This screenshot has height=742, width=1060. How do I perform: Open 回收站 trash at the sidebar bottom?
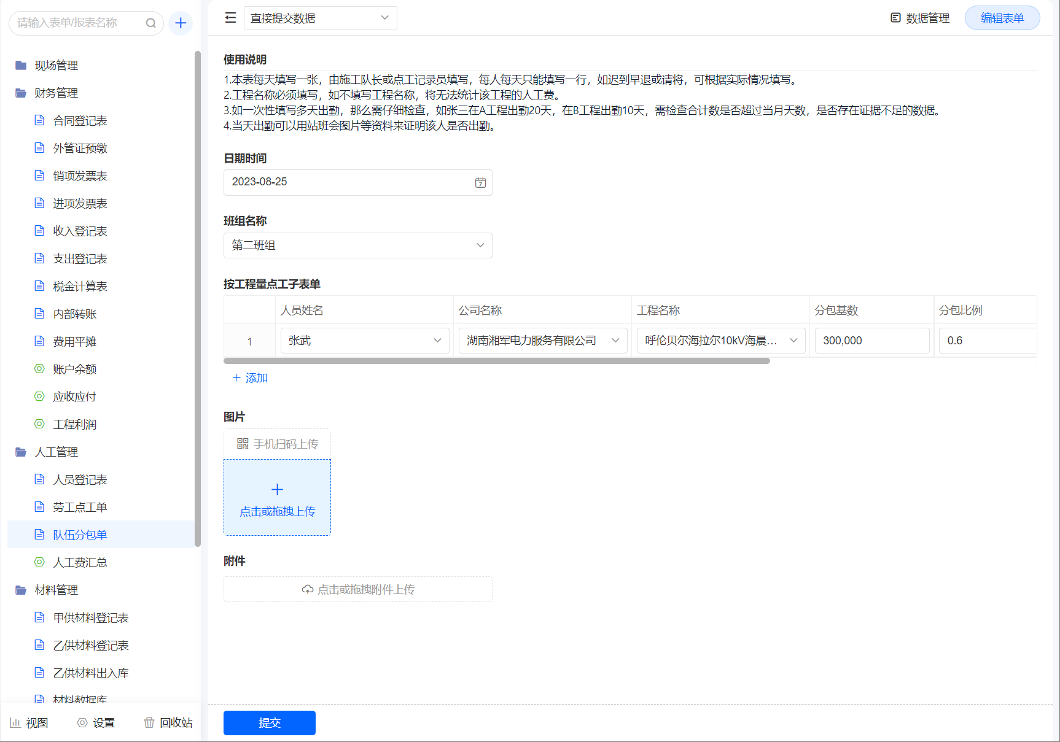(168, 722)
